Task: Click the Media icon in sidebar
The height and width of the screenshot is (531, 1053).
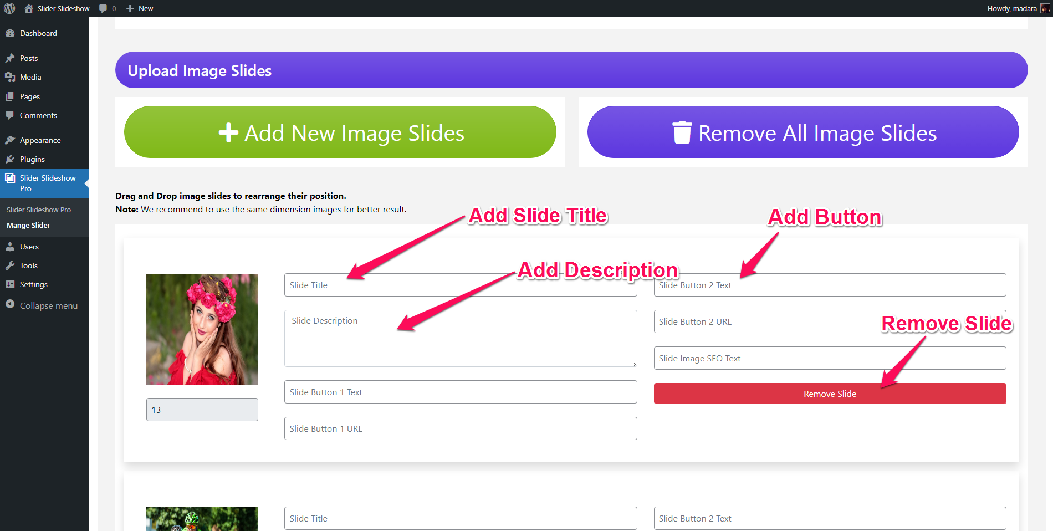Action: (x=10, y=77)
